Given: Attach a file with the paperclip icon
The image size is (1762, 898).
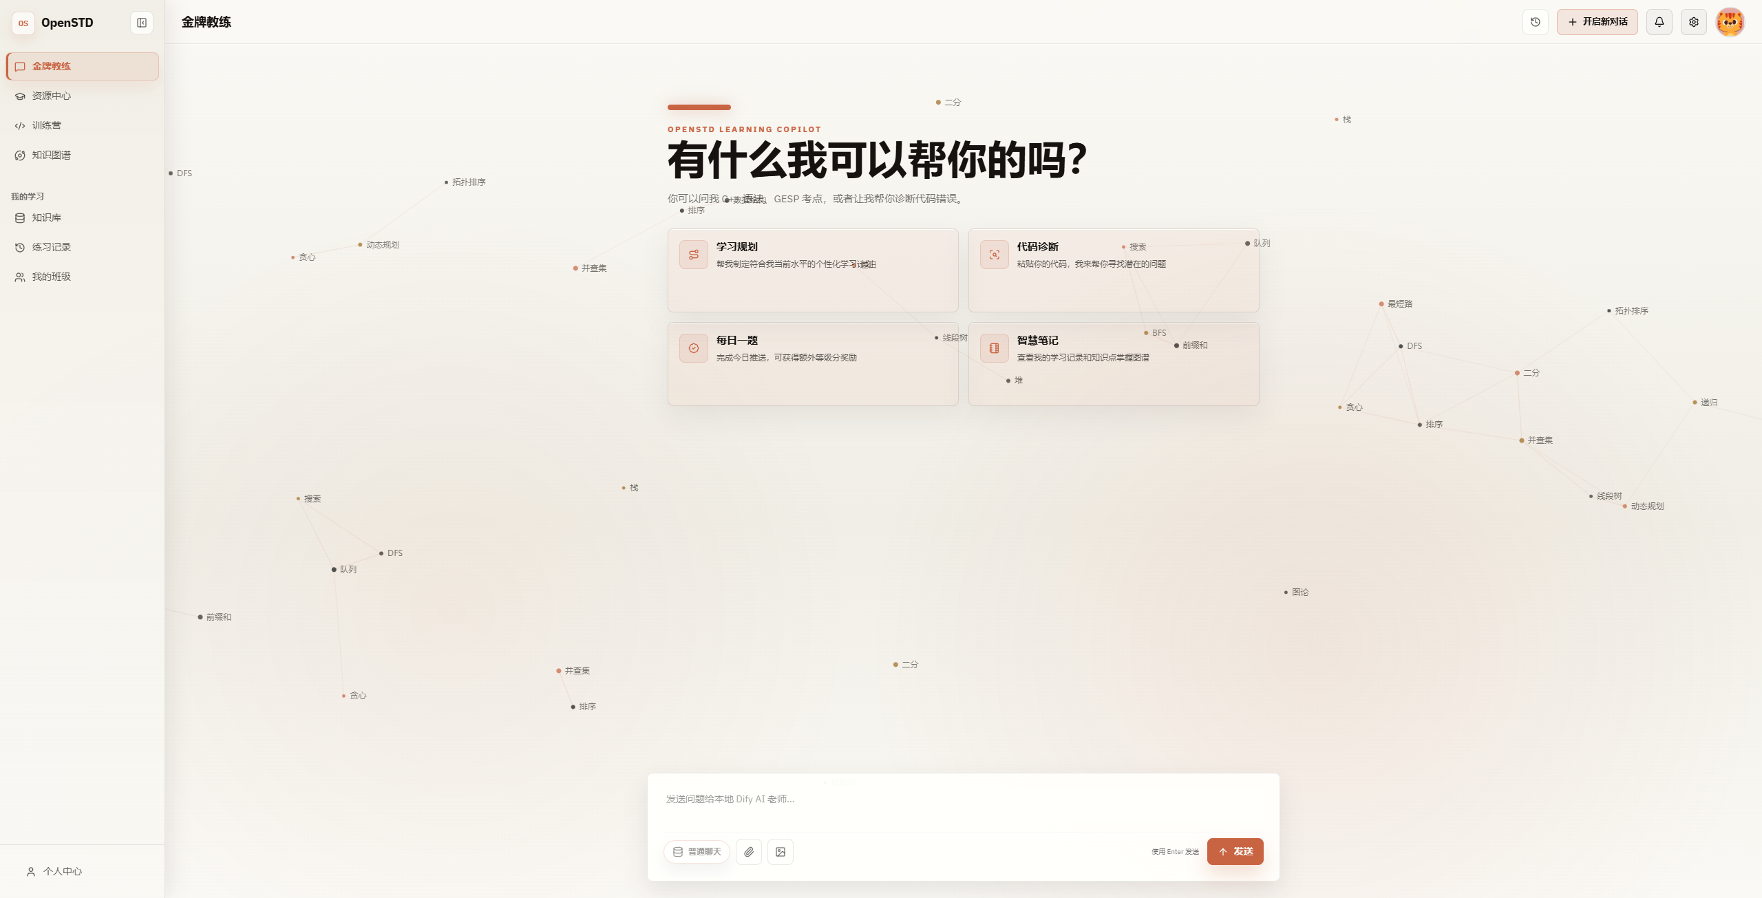Looking at the screenshot, I should click(x=749, y=852).
